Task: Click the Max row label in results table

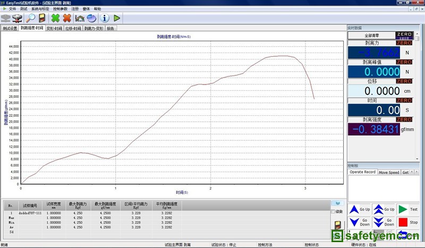Action: coord(11,218)
